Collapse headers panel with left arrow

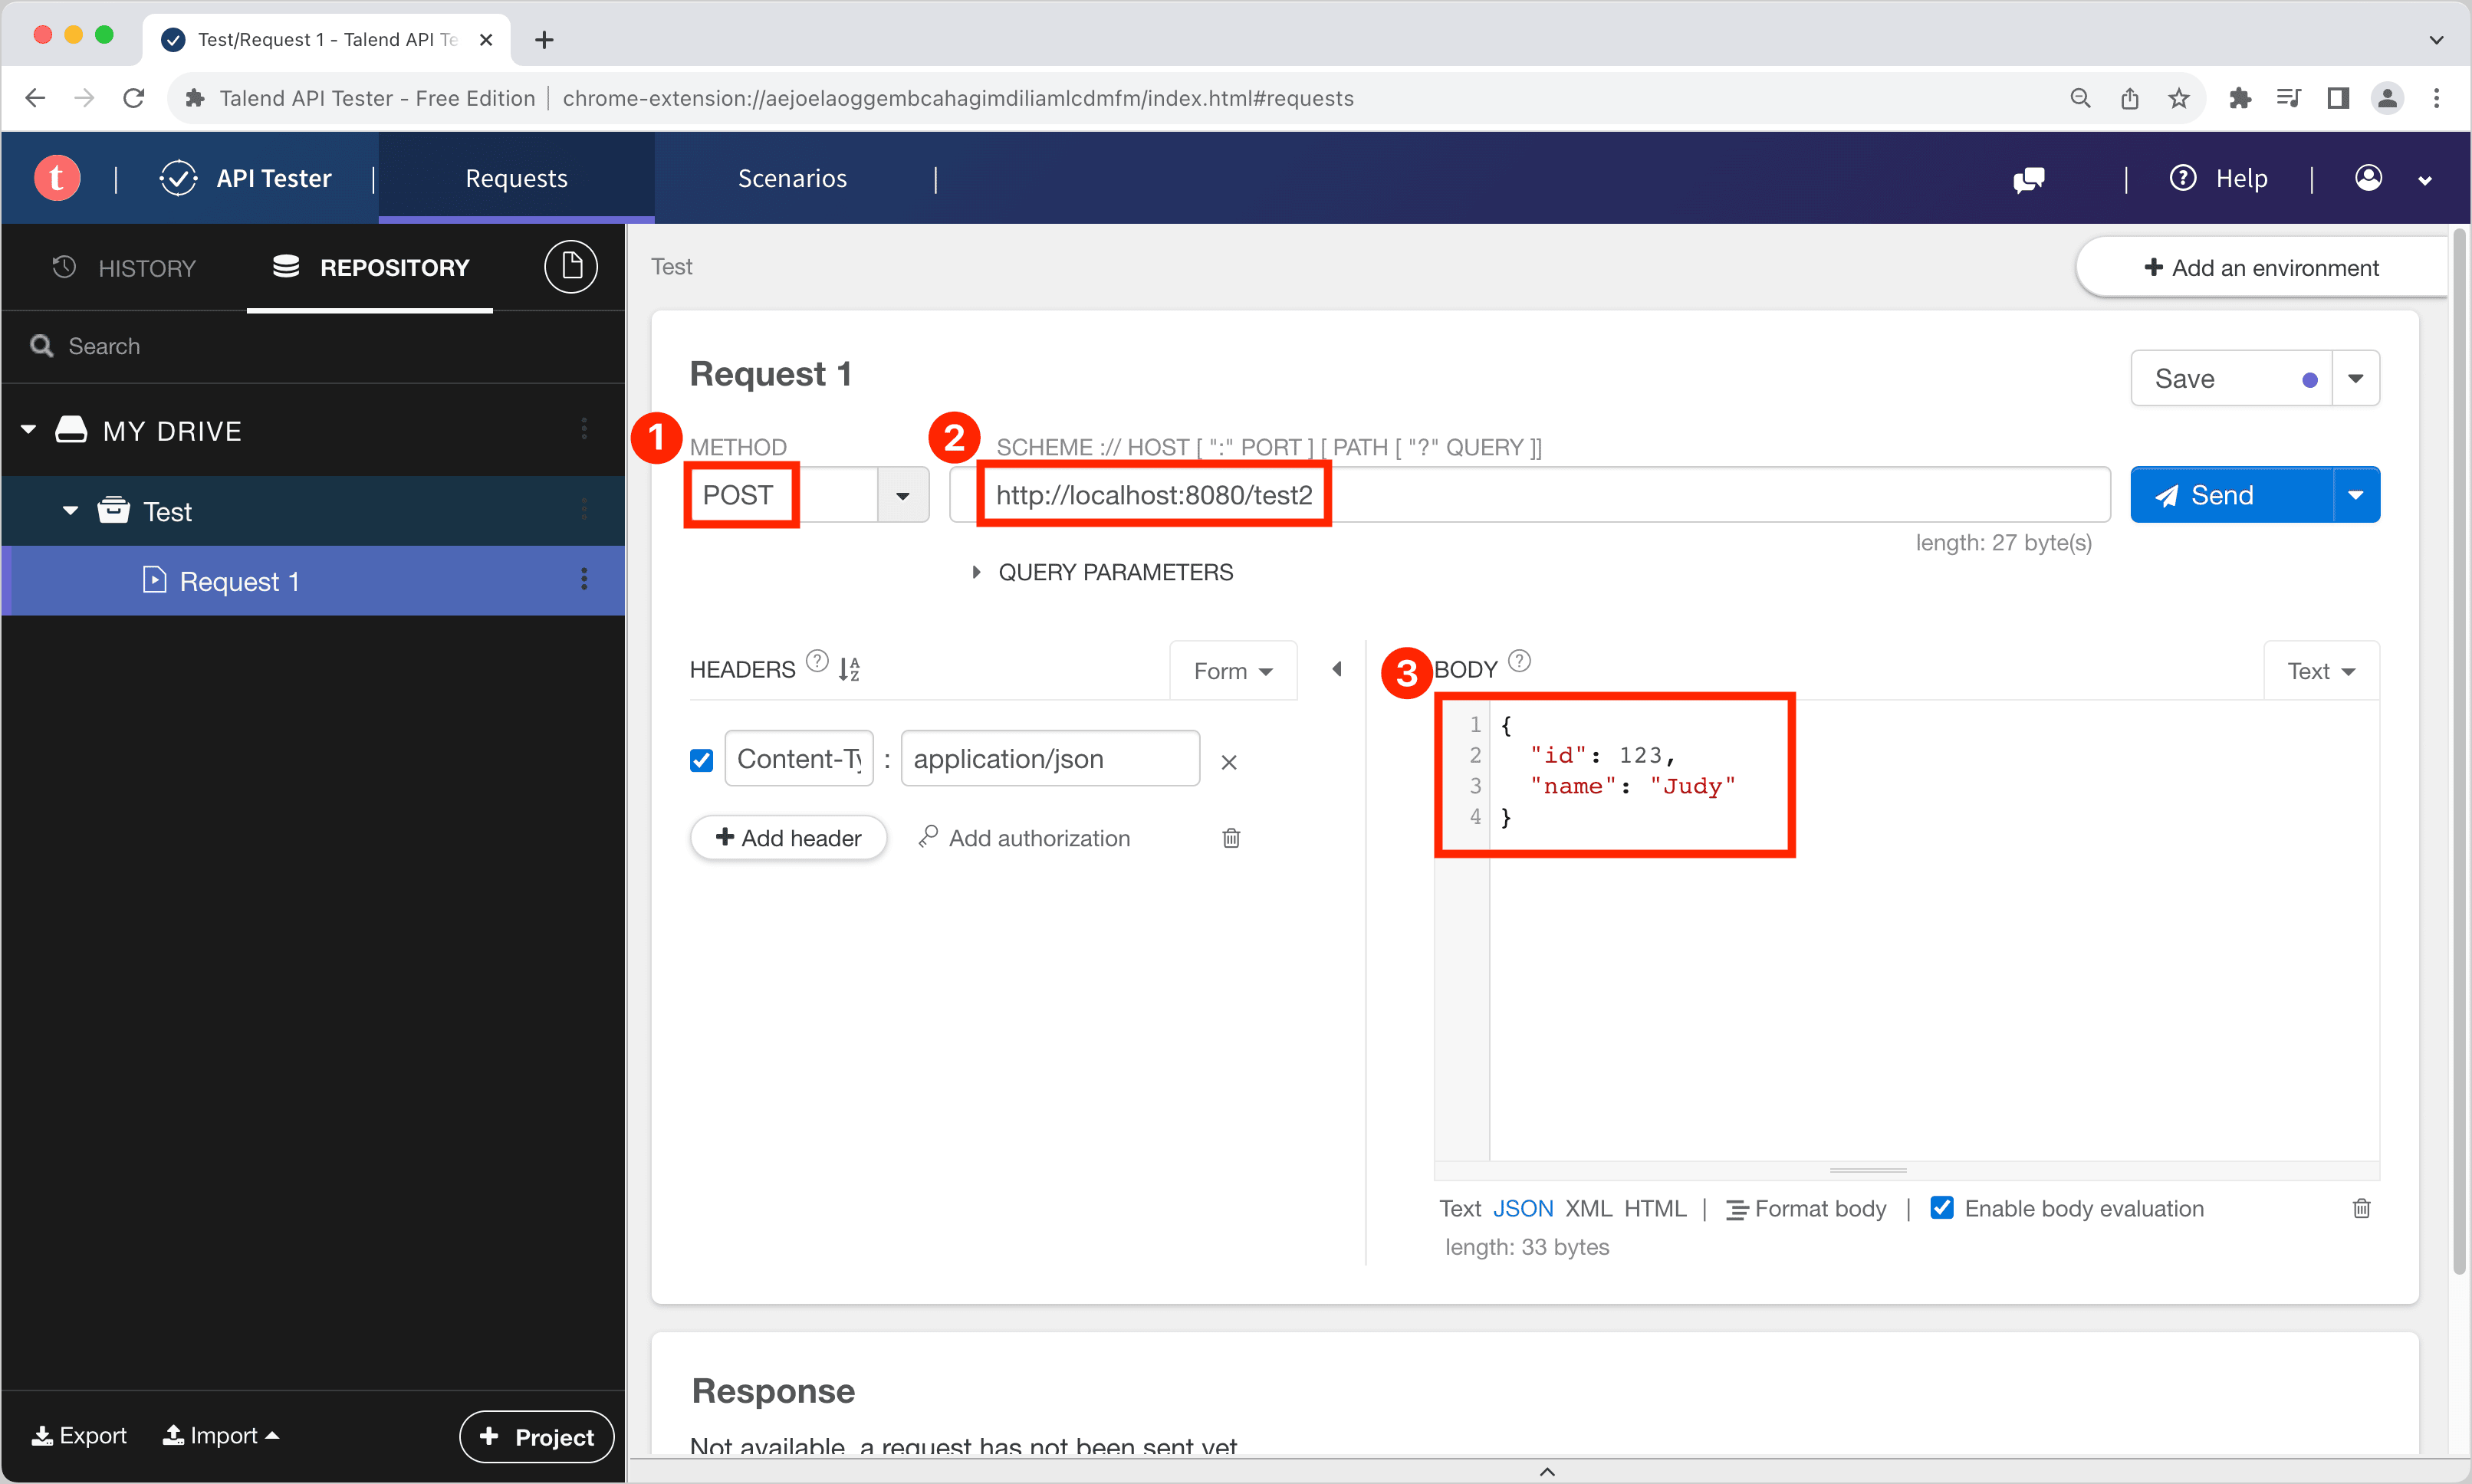tap(1337, 669)
